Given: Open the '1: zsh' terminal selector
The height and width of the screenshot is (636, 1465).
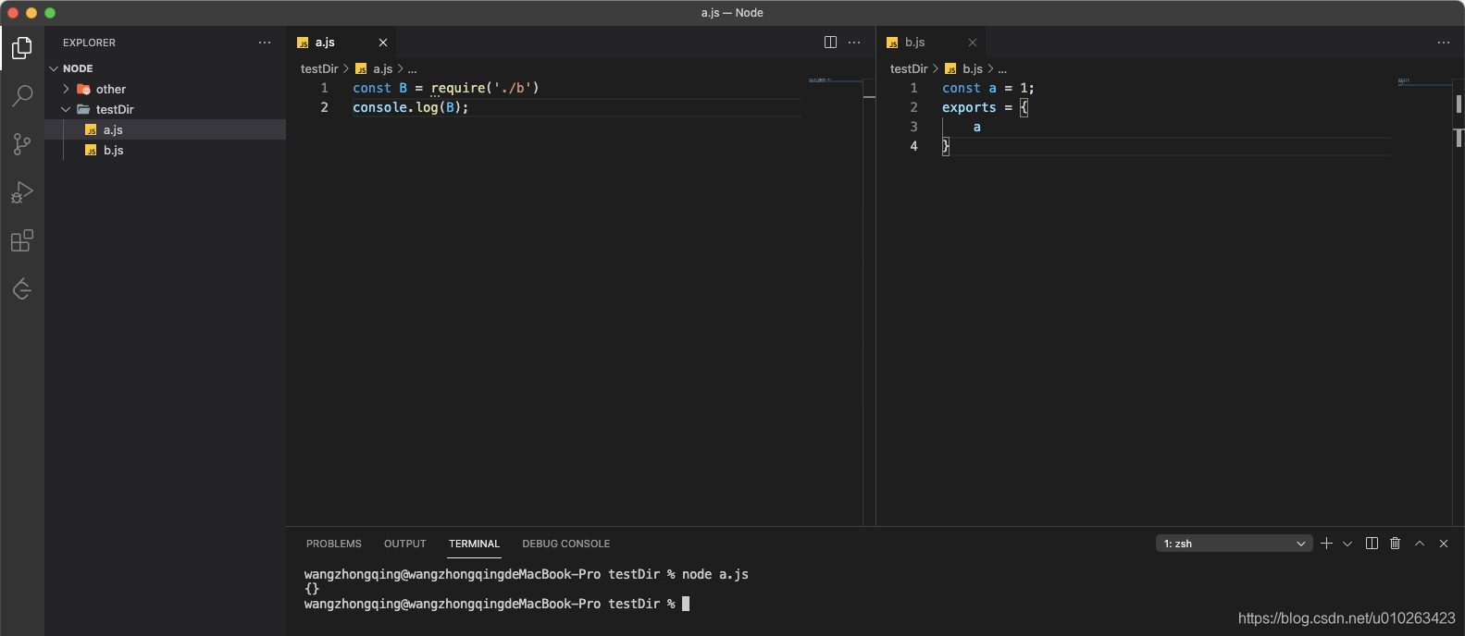Looking at the screenshot, I should tap(1234, 544).
